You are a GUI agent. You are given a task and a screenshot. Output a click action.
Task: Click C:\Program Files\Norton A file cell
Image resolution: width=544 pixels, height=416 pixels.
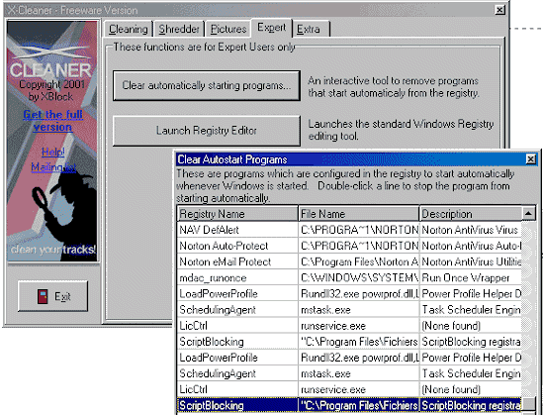click(x=359, y=261)
